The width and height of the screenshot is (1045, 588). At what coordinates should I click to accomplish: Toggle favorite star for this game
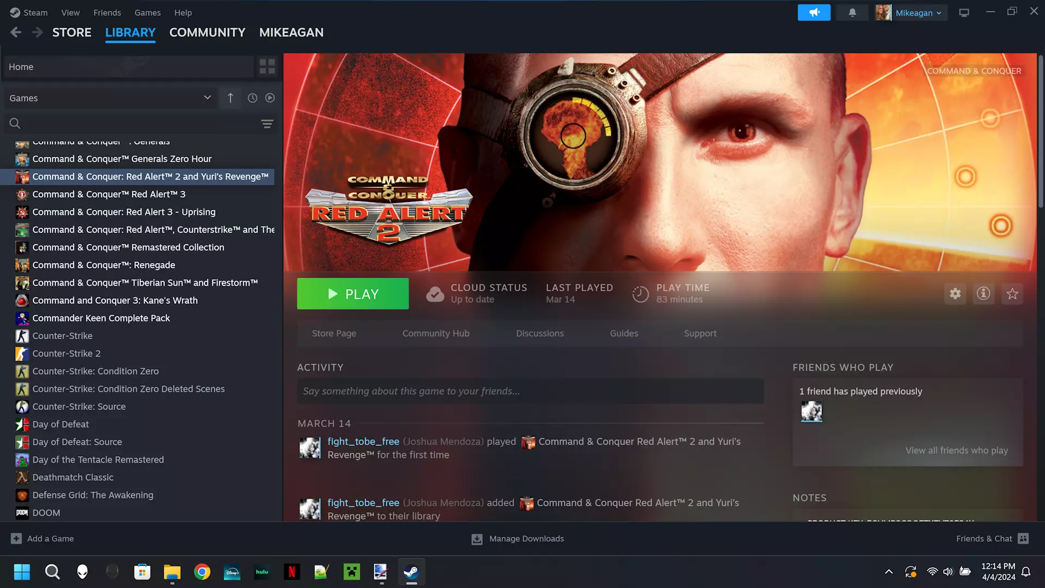(x=1012, y=294)
